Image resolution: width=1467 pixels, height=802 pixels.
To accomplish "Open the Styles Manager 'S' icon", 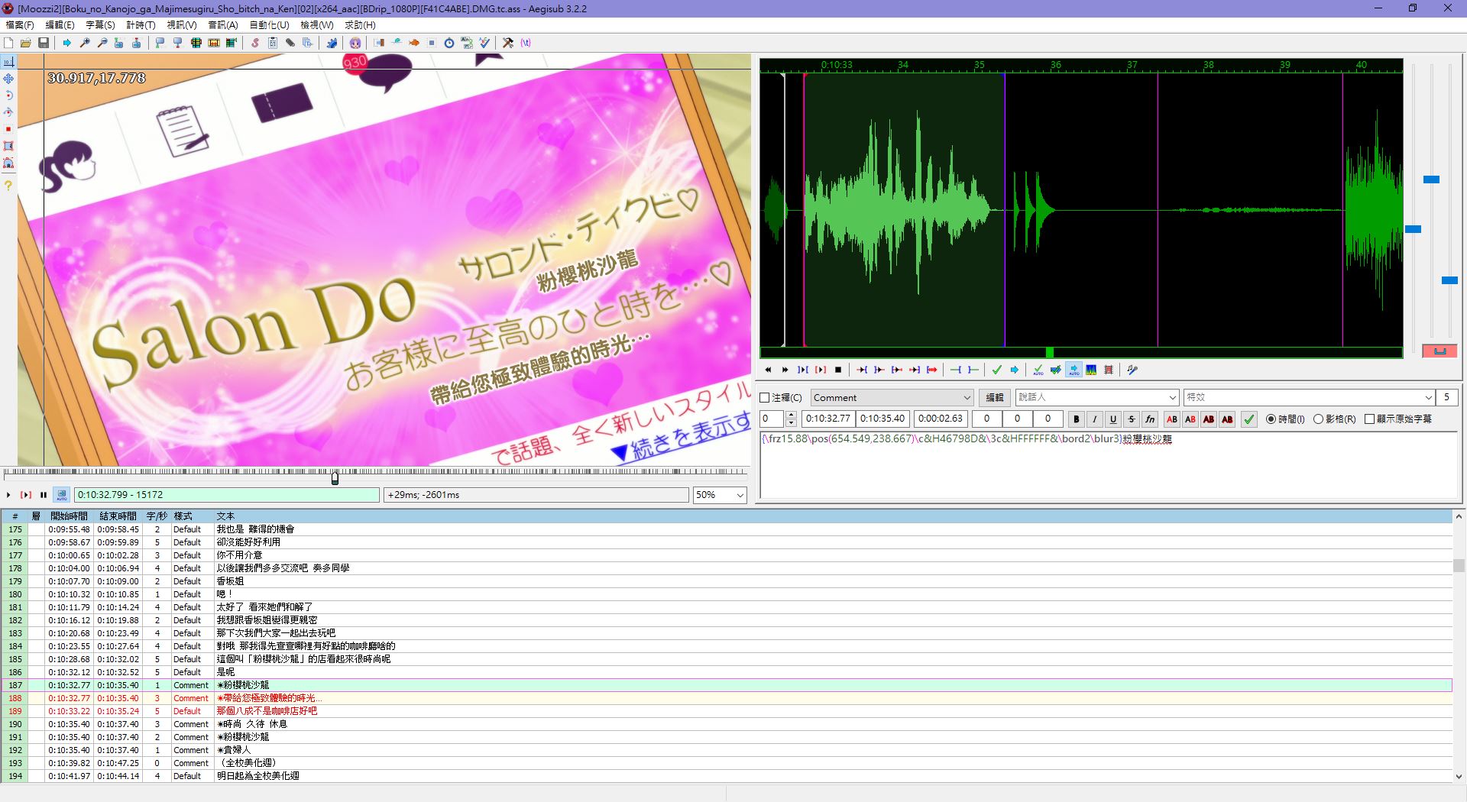I will pyautogui.click(x=255, y=43).
